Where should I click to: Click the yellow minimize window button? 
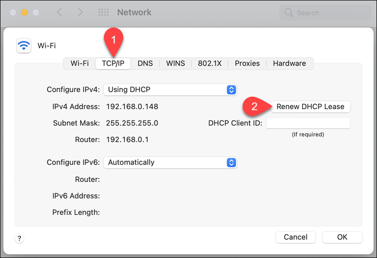point(24,12)
